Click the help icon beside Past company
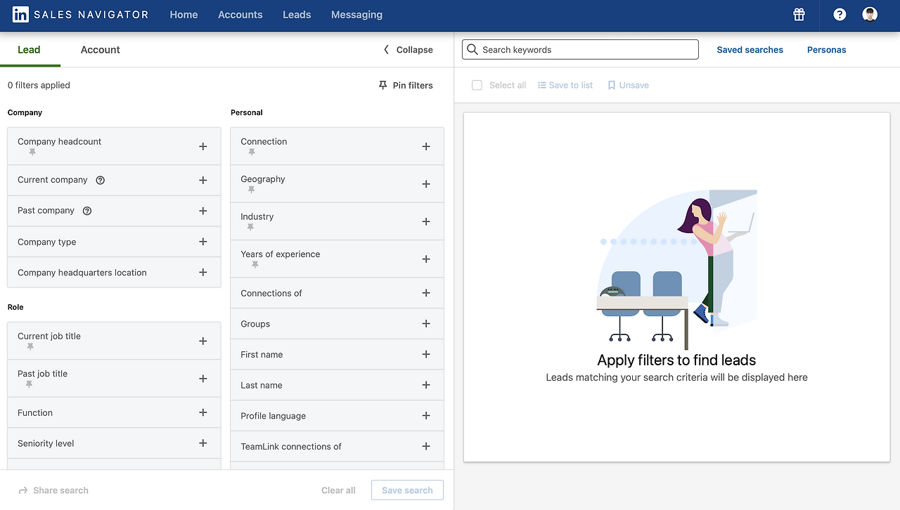This screenshot has height=510, width=900. pos(87,211)
